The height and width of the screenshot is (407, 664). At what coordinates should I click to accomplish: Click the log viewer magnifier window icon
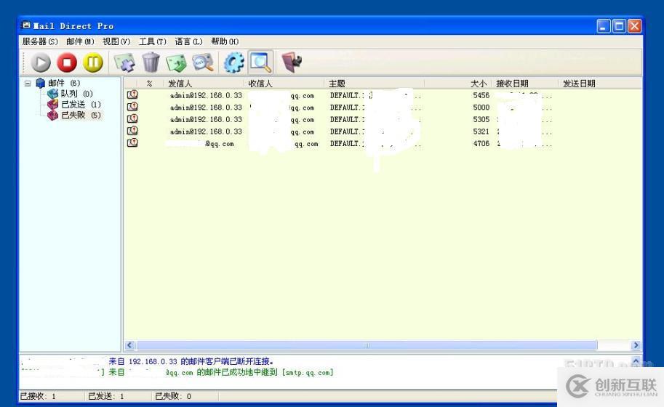coord(260,63)
